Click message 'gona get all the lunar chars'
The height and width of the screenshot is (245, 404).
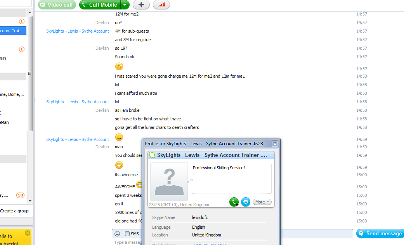coord(157,127)
